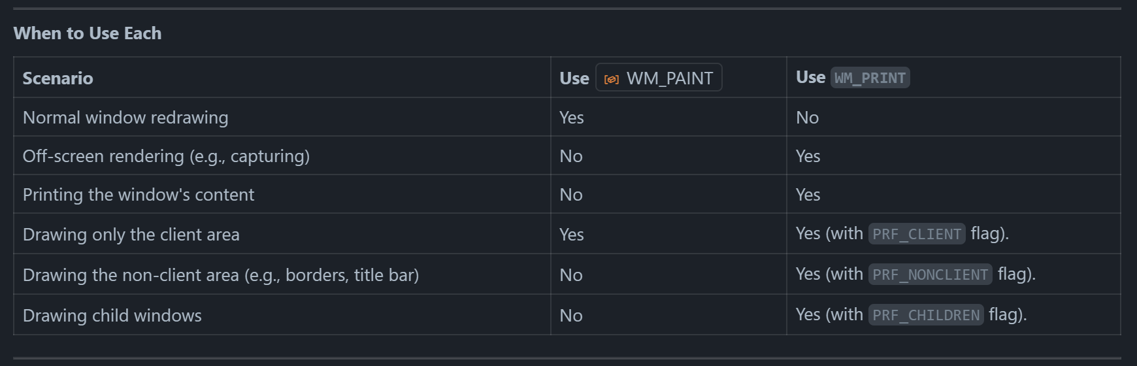The width and height of the screenshot is (1137, 366).
Task: Click WM_PRINT 'No' for Normal window redrawing
Action: [807, 118]
